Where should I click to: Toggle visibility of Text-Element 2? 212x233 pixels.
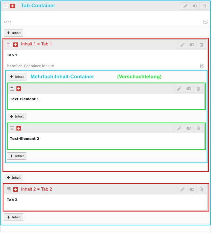(x=189, y=128)
